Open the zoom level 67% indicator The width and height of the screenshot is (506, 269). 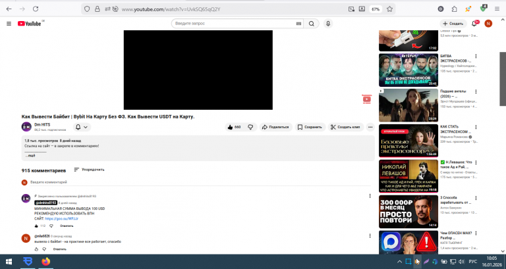[376, 9]
